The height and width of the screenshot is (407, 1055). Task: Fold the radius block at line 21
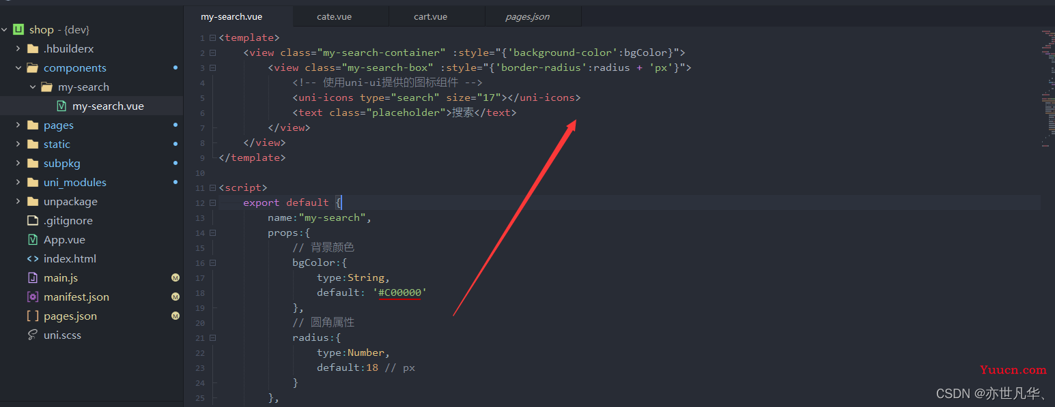point(213,338)
